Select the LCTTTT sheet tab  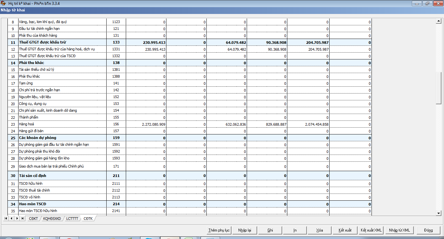pyautogui.click(x=72, y=219)
